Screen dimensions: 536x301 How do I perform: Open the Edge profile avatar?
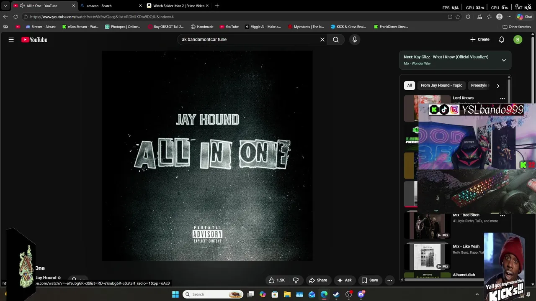(499, 17)
